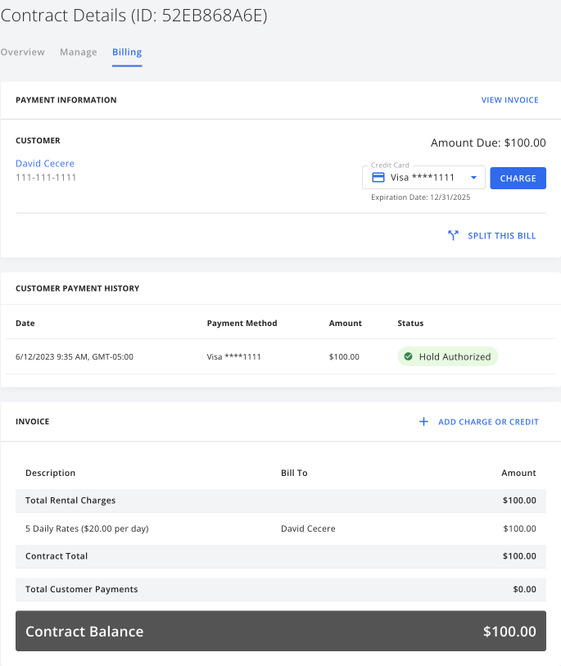Click the Description column header in the invoice

[x=50, y=473]
